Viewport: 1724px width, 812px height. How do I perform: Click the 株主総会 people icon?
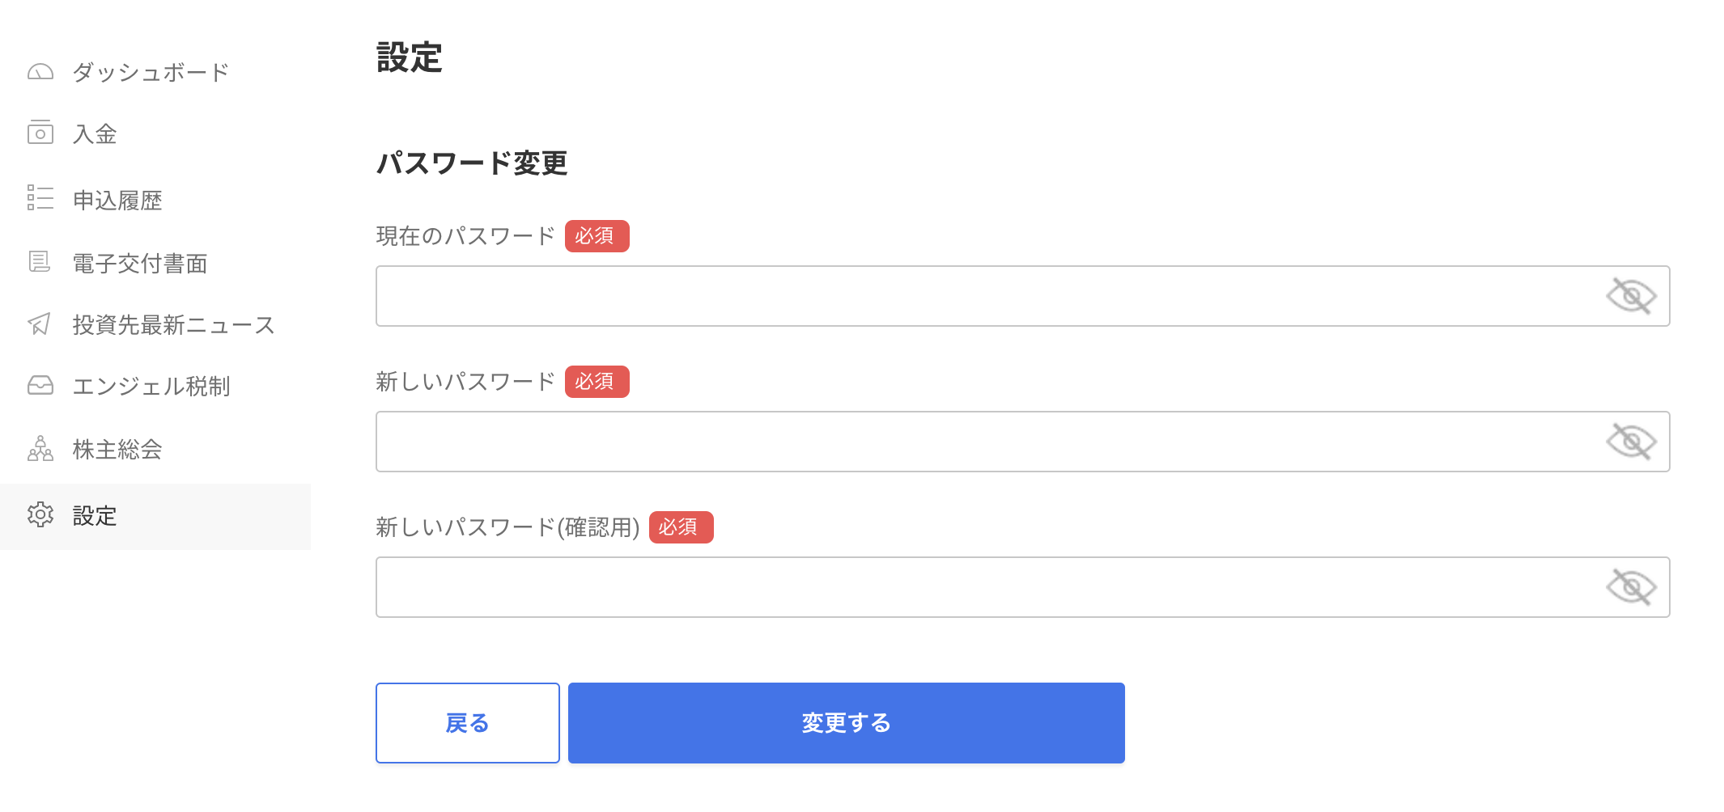[x=40, y=448]
